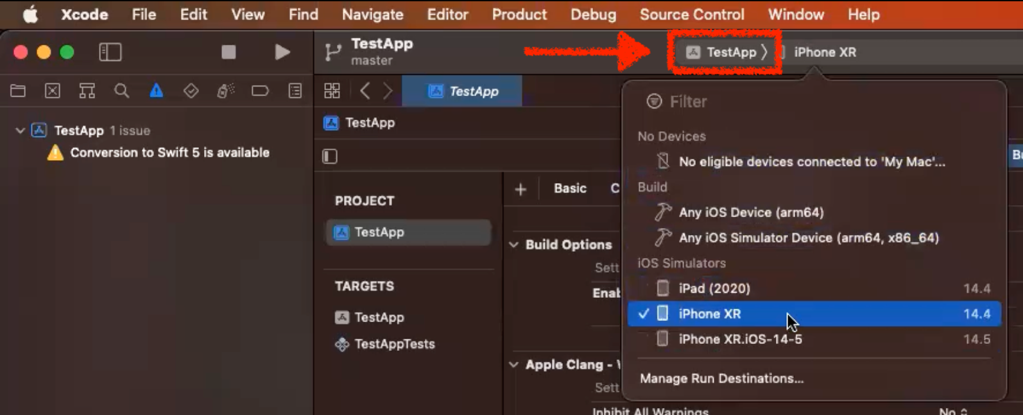Viewport: 1023px width, 415px height.
Task: Open the View menu
Action: [x=248, y=14]
